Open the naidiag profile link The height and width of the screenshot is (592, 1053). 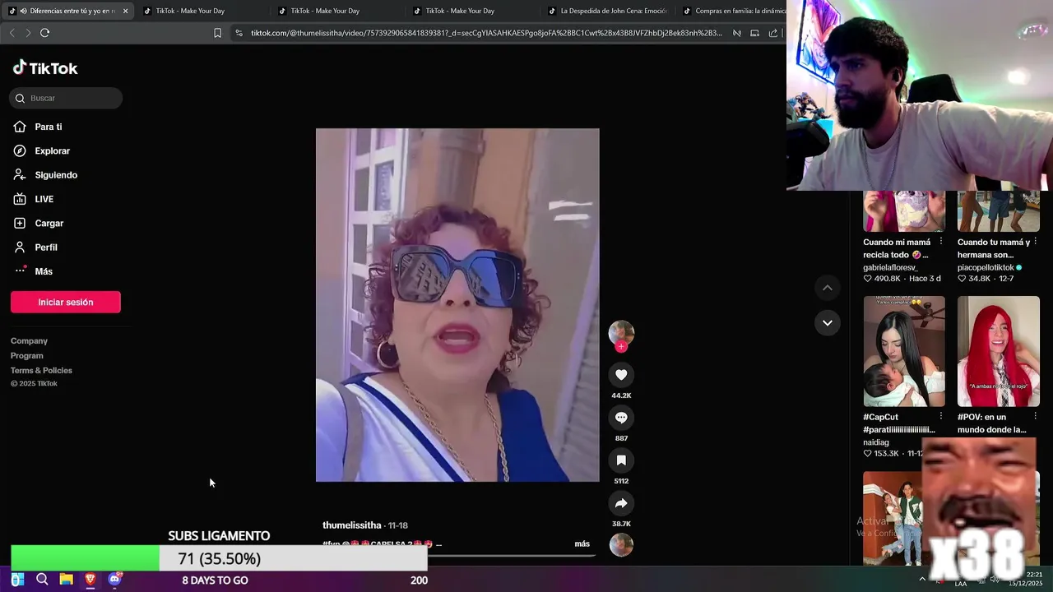coord(876,442)
